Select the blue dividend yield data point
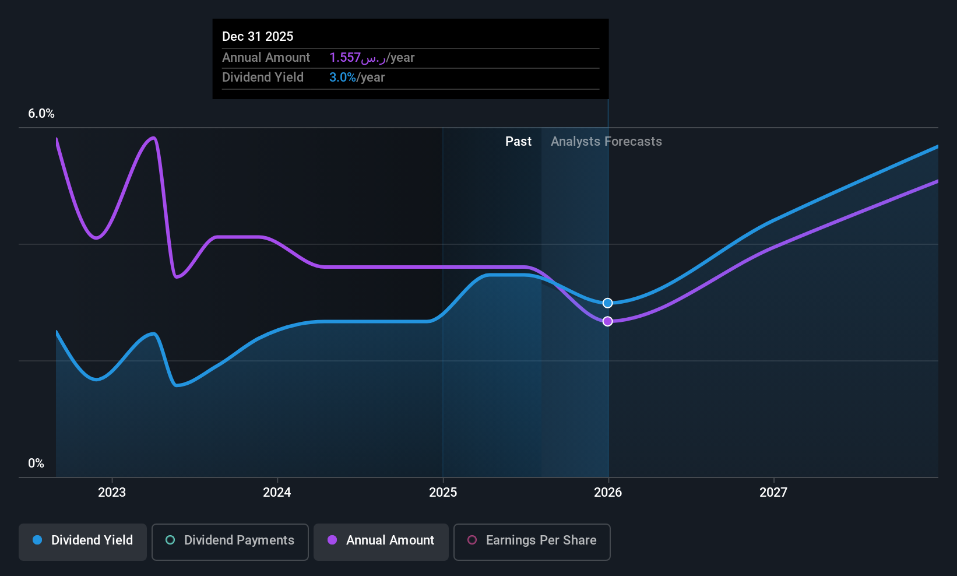This screenshot has height=576, width=957. [608, 303]
